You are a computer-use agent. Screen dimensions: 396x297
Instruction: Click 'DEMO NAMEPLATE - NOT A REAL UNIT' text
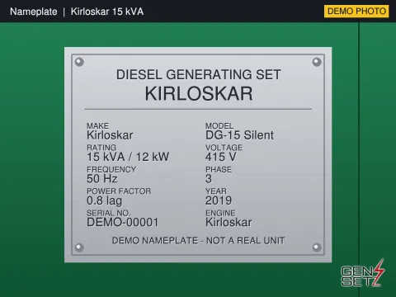[x=198, y=241]
